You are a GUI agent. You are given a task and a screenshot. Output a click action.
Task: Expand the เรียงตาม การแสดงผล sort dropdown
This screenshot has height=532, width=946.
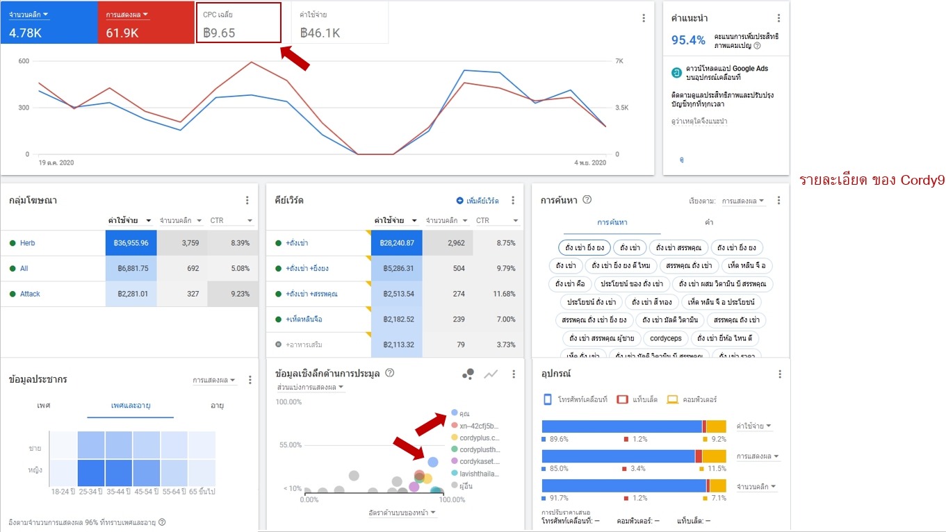[x=743, y=201]
